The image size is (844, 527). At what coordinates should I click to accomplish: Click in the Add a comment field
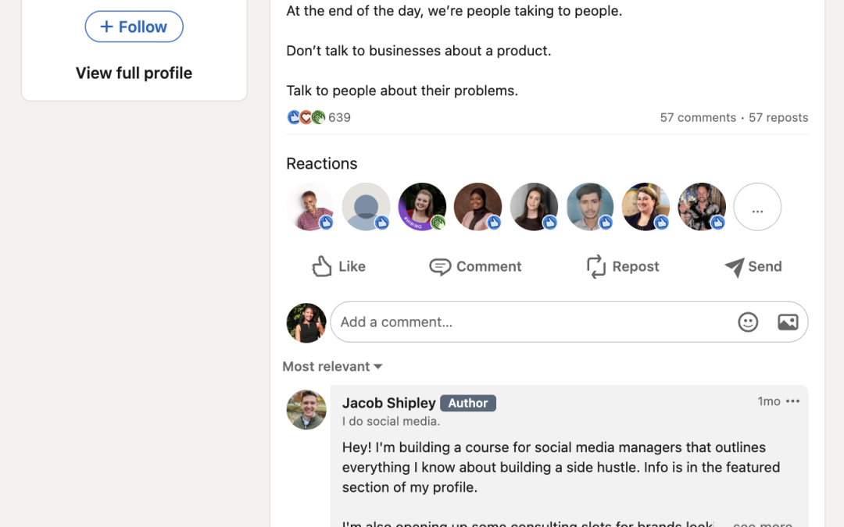click(x=531, y=322)
